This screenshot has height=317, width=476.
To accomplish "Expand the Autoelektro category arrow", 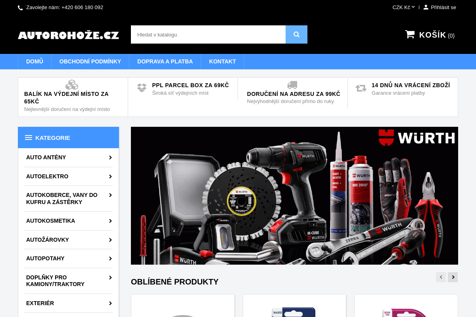I will pyautogui.click(x=110, y=176).
